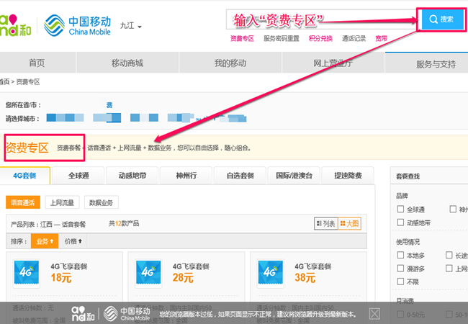Select the 语音通话 sub-tab
Image resolution: width=468 pixels, height=324 pixels.
[23, 202]
